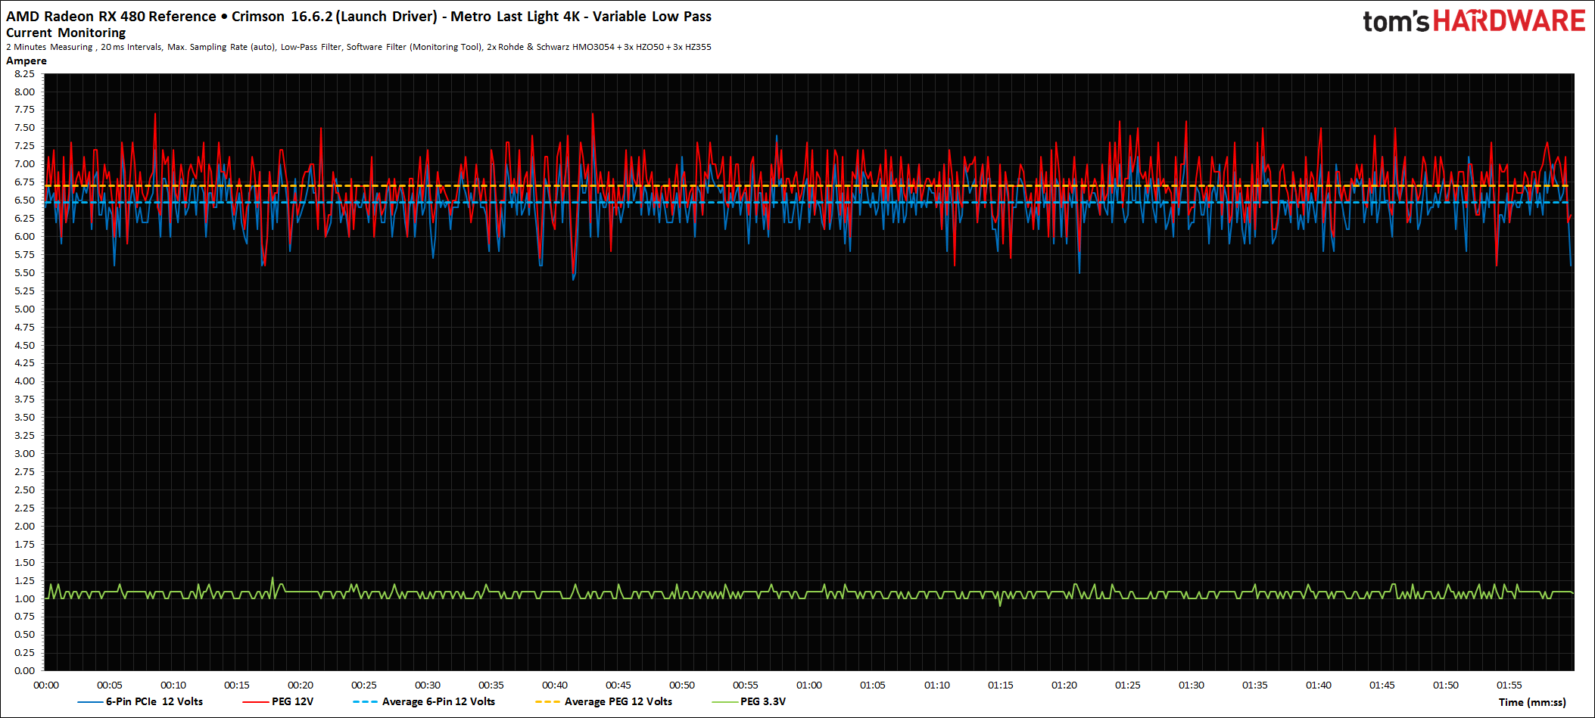Click the PEG 3.3V legend label

[763, 701]
